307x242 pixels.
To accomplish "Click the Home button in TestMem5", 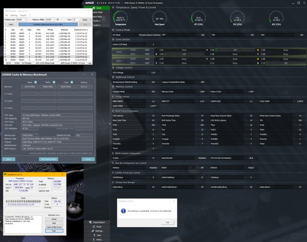I will click(x=54, y=219).
